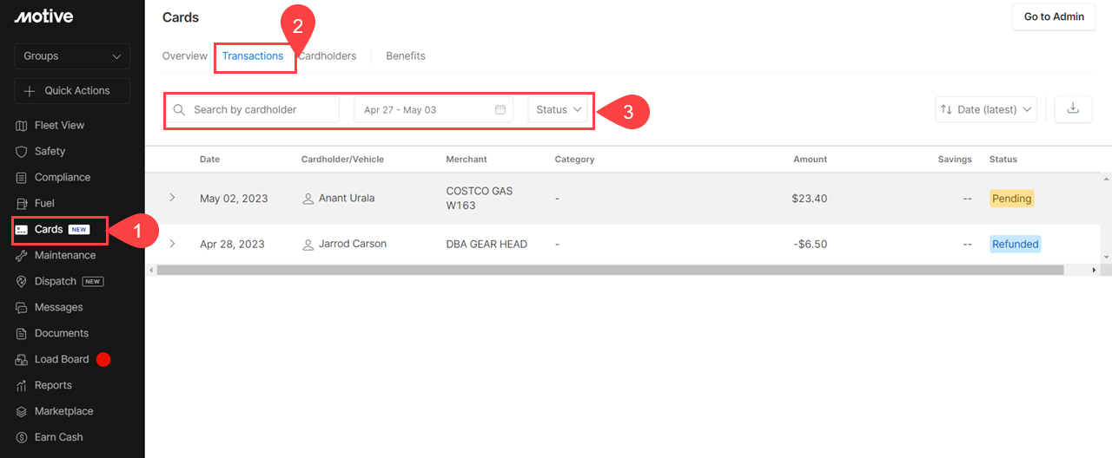Image resolution: width=1112 pixels, height=458 pixels.
Task: Open Fleet View from the sidebar
Action: [59, 125]
